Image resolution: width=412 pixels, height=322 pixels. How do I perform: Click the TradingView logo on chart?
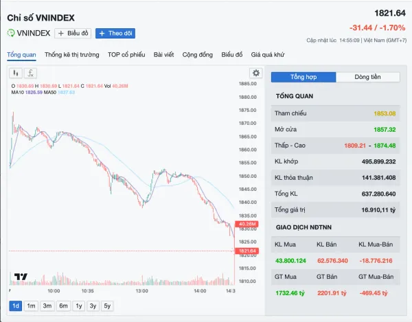[x=21, y=277]
